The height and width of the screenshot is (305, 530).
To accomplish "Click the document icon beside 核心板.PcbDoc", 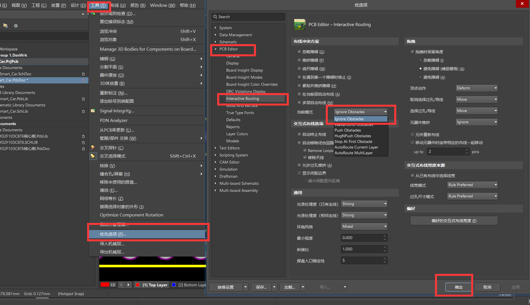I will click(83, 149).
